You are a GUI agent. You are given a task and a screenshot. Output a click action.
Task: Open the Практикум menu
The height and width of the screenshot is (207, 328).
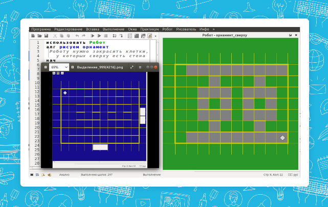(149, 30)
